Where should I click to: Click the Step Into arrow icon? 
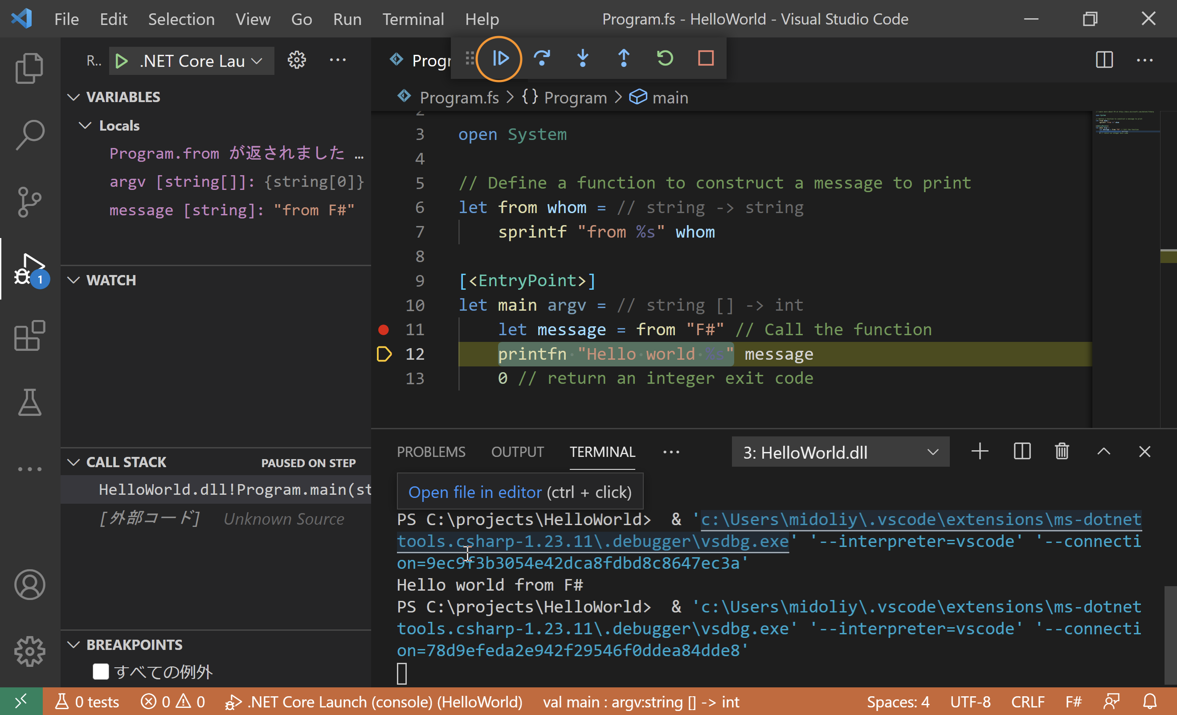point(582,59)
